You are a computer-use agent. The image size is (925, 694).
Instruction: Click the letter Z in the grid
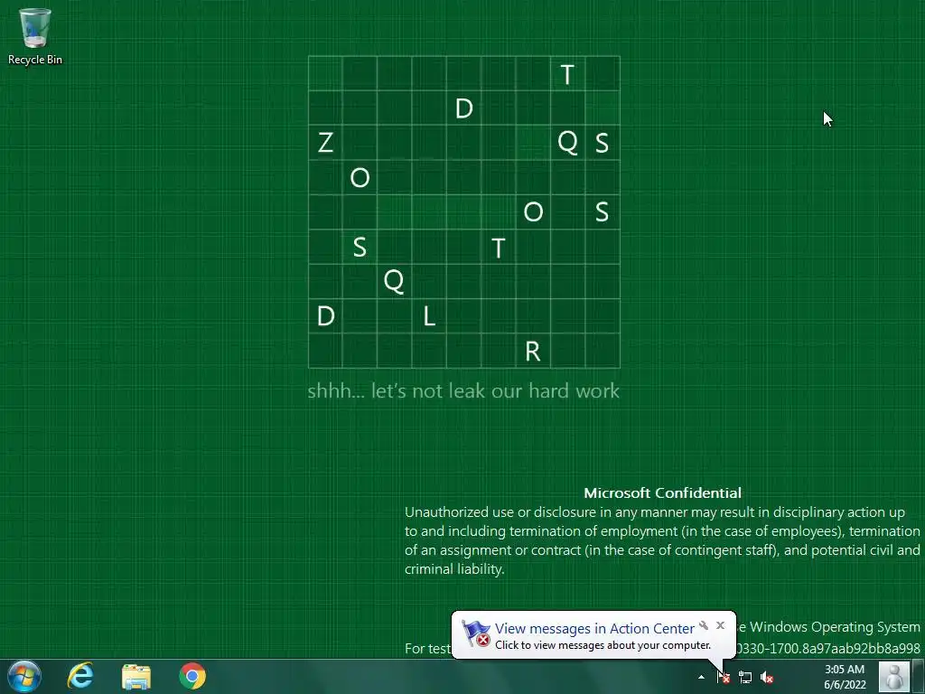[325, 143]
